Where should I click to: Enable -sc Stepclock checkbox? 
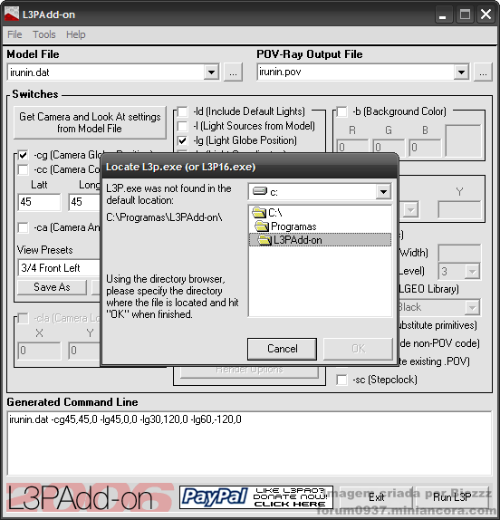pyautogui.click(x=341, y=380)
